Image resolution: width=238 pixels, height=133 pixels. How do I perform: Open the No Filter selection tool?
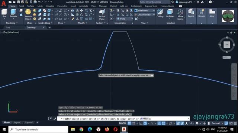(x=170, y=13)
